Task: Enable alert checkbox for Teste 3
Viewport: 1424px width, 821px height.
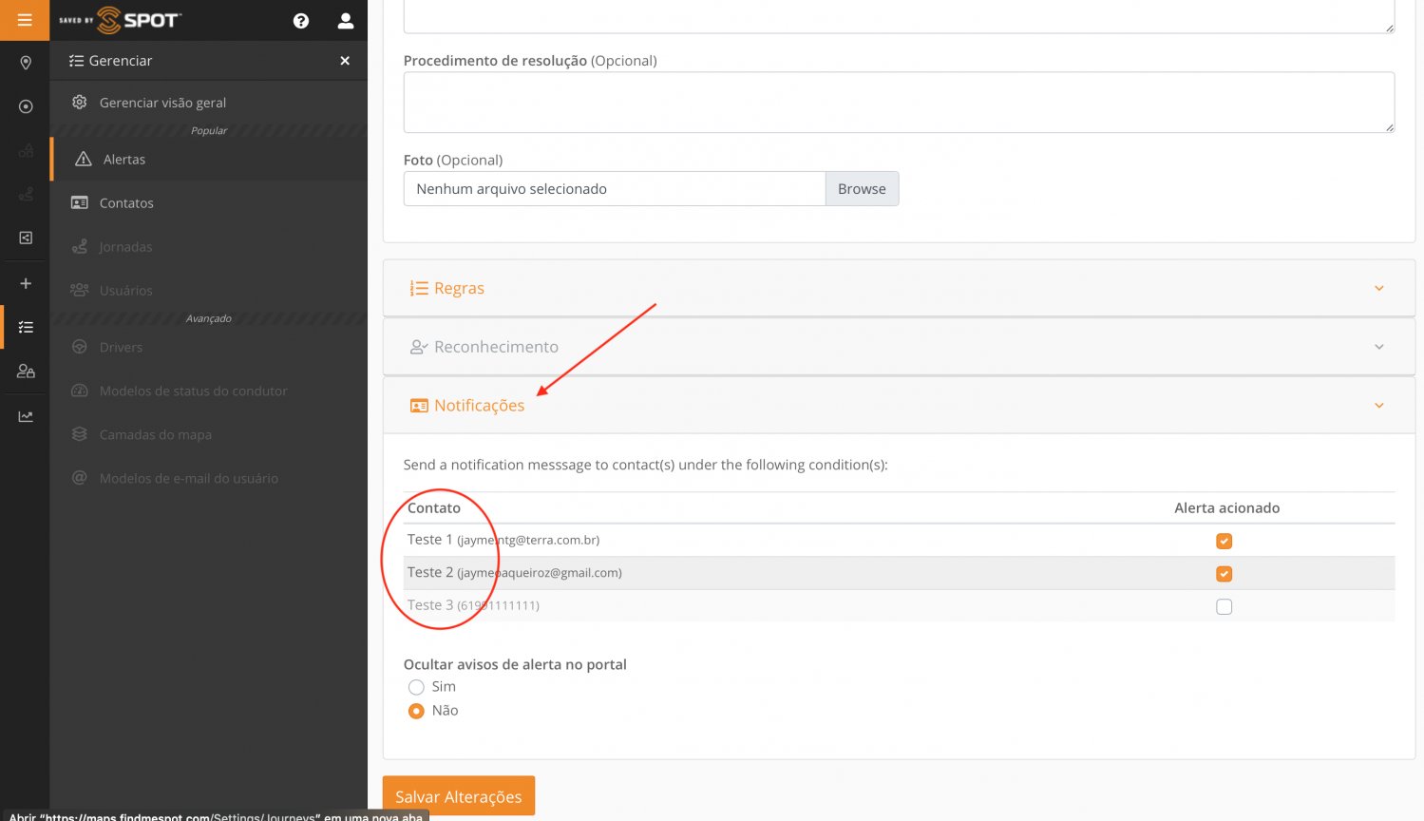Action: pos(1224,606)
